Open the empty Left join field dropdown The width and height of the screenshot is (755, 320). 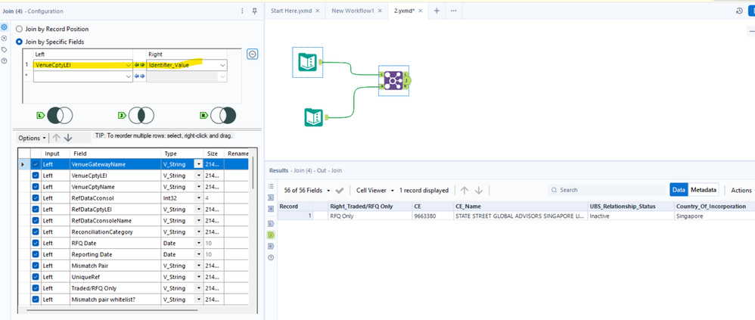point(128,76)
